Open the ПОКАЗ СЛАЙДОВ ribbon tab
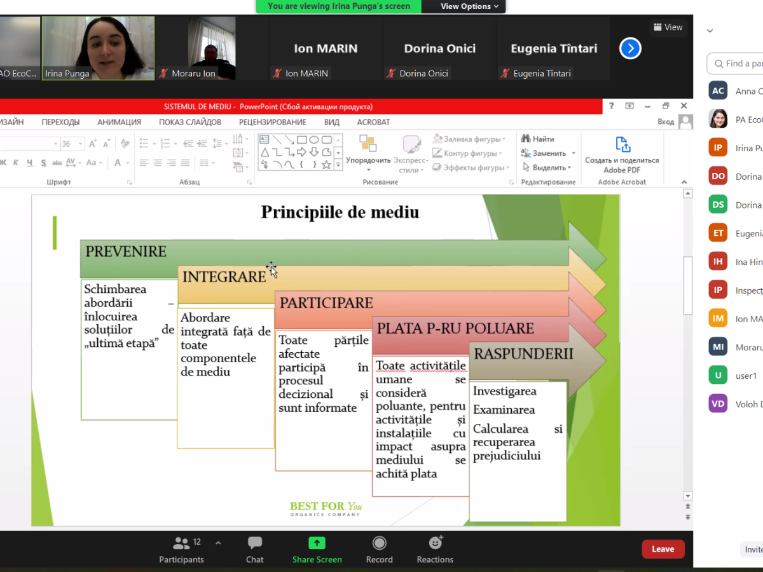The width and height of the screenshot is (763, 572). click(x=190, y=122)
